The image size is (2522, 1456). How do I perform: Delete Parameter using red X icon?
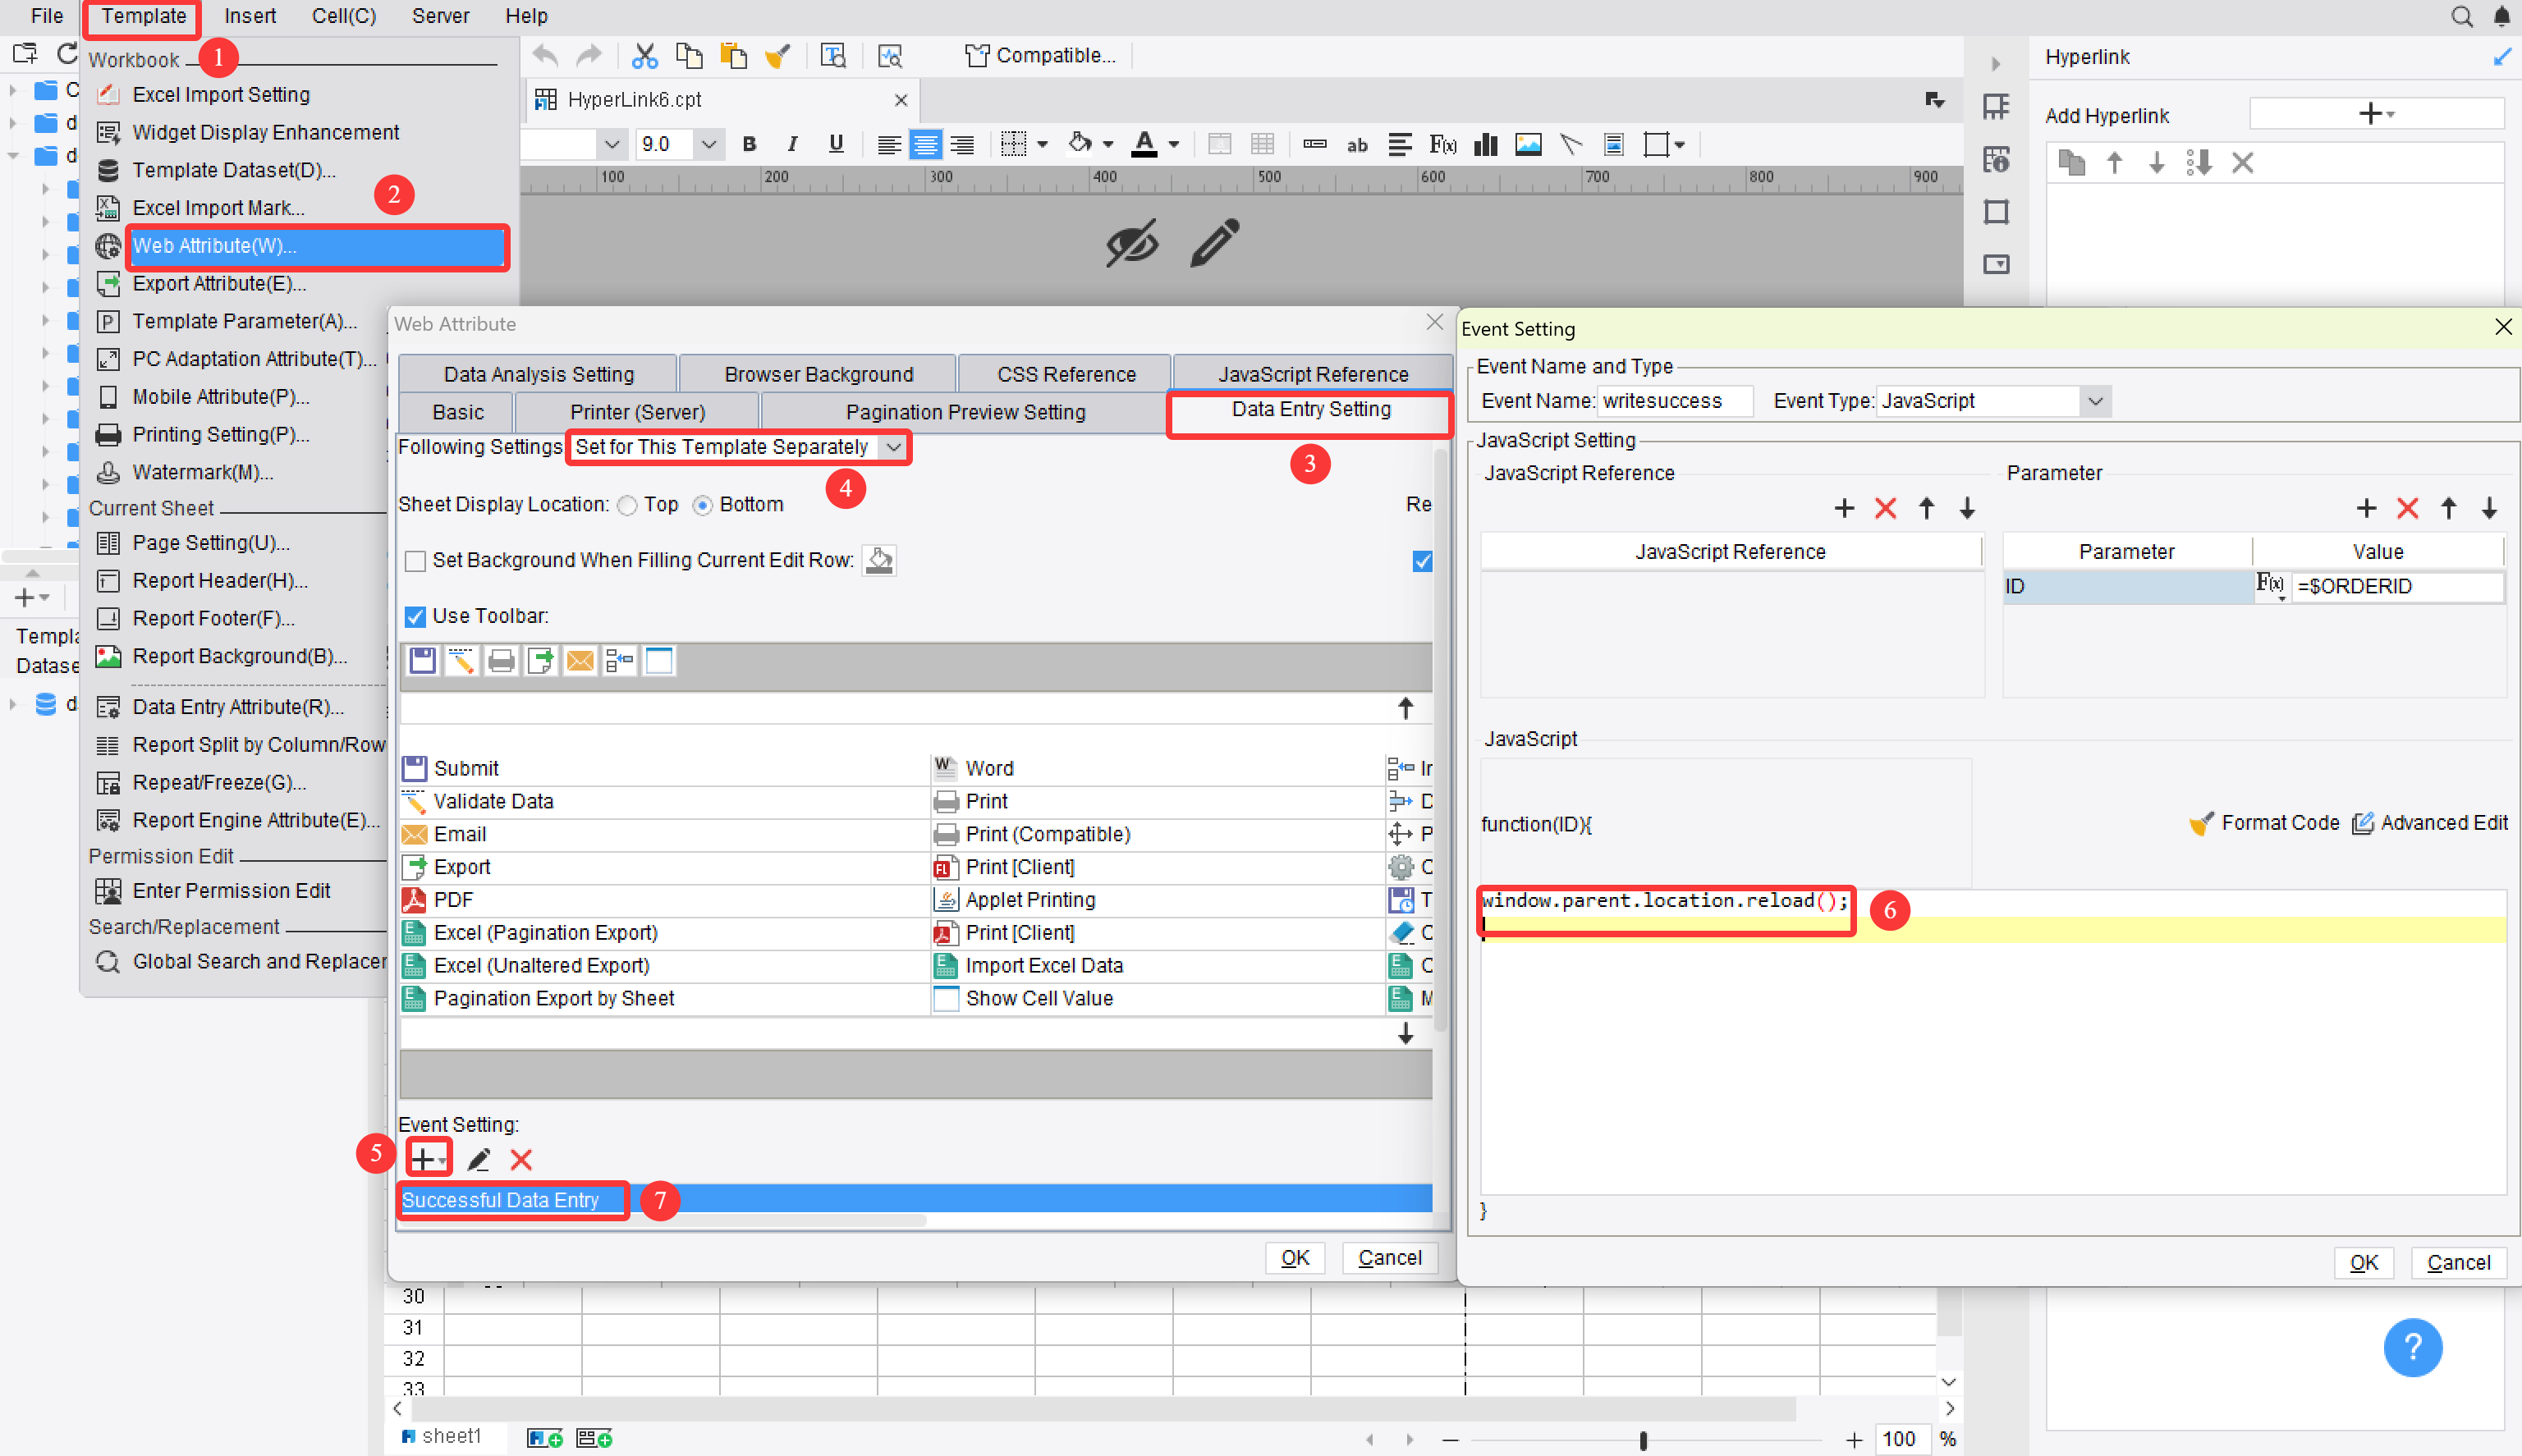[2407, 508]
